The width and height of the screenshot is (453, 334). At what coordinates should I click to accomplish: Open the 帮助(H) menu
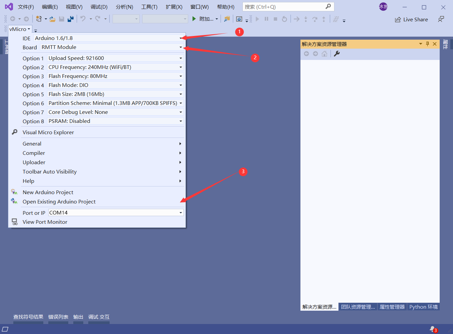click(226, 7)
